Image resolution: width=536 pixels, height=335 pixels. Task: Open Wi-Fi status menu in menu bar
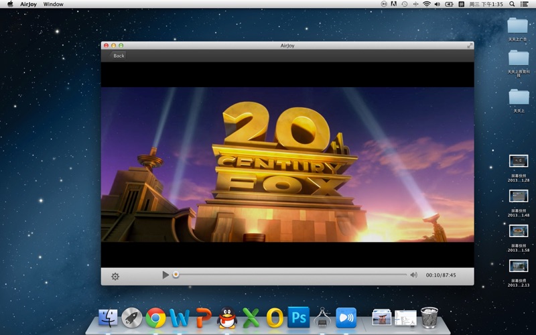[x=427, y=4]
